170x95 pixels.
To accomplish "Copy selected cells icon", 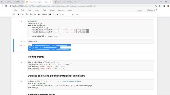I will tap(27, 15).
